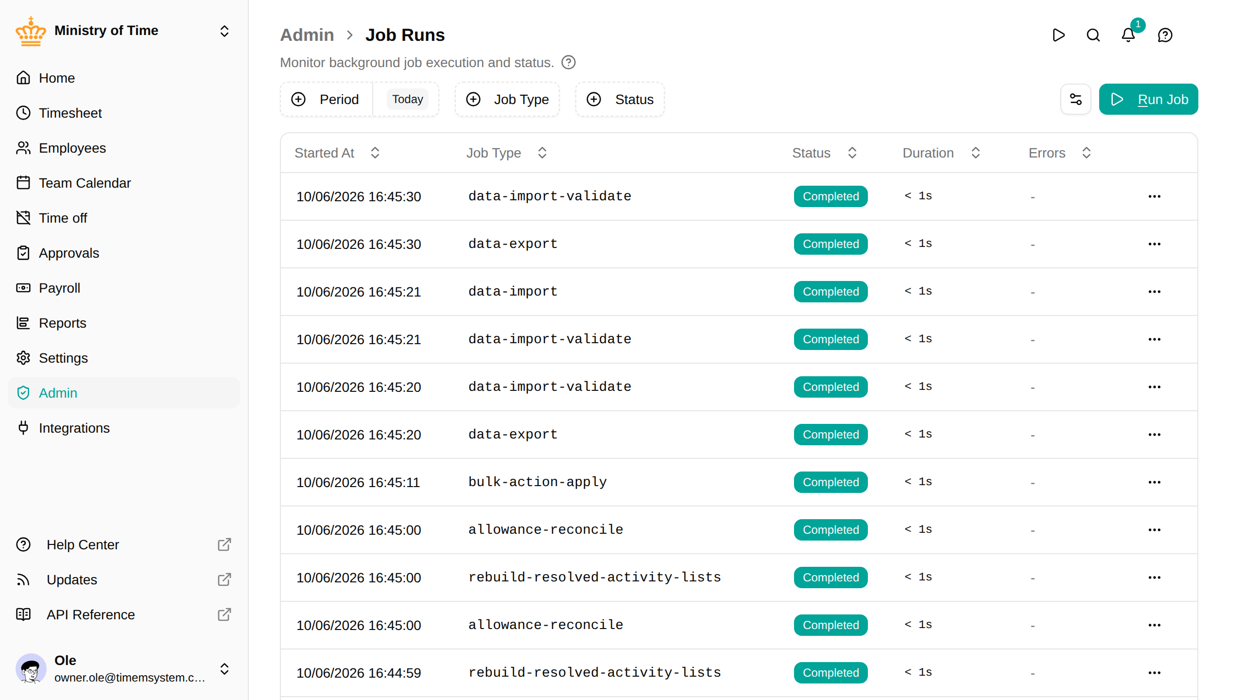The image size is (1244, 700).
Task: Open row actions for 16:44:59 rebuild-resolved-activity-lists
Action: pos(1155,673)
